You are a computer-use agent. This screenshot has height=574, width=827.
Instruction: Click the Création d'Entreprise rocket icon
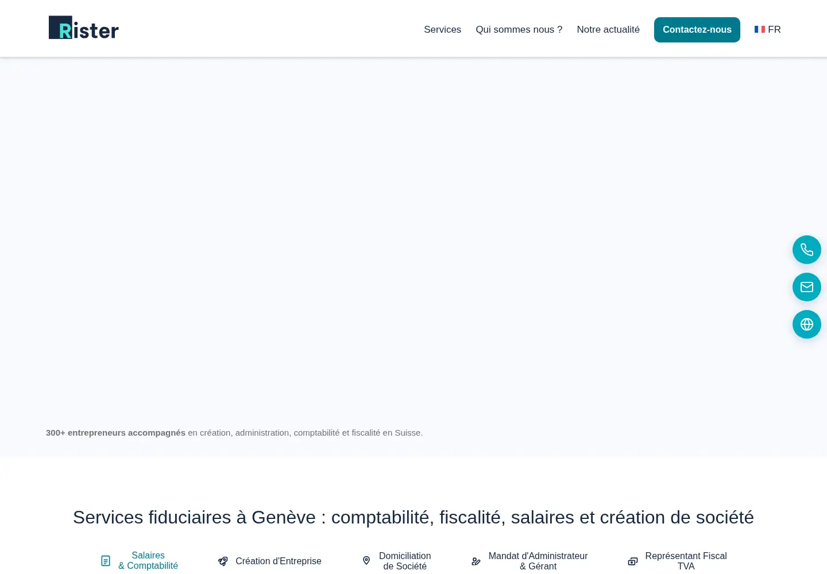pyautogui.click(x=223, y=561)
